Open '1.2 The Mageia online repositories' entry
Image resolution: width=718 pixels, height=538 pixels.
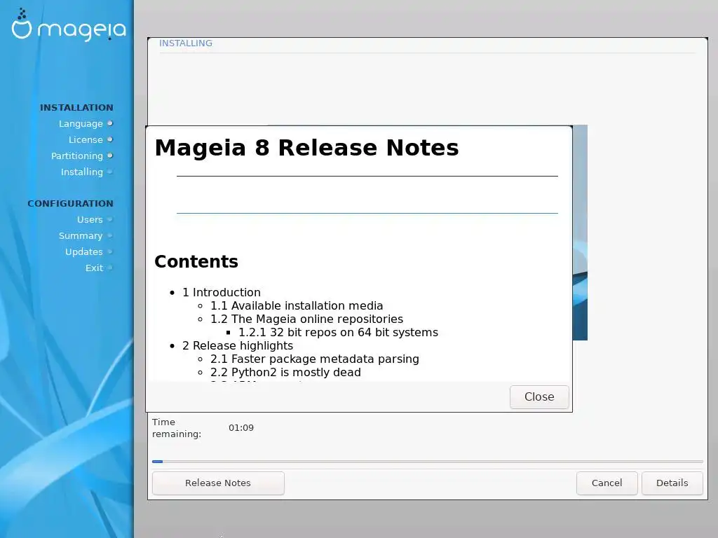point(307,319)
